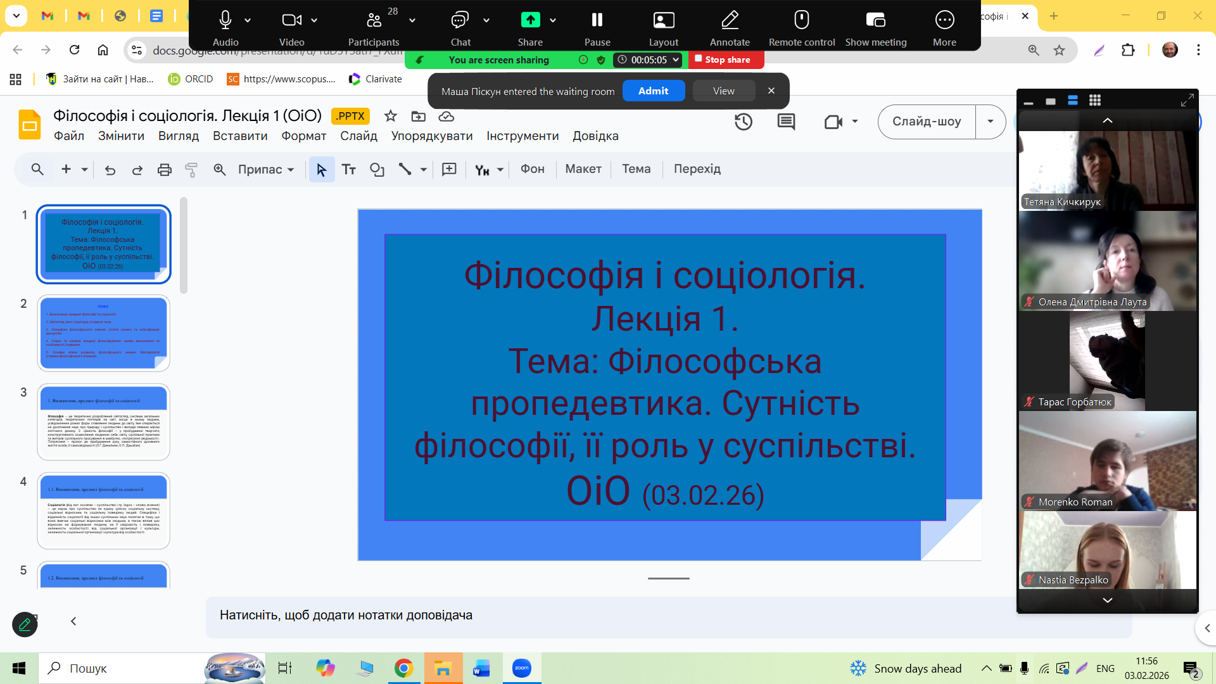Image resolution: width=1216 pixels, height=684 pixels.
Task: Open the Формат menu
Action: pyautogui.click(x=304, y=136)
